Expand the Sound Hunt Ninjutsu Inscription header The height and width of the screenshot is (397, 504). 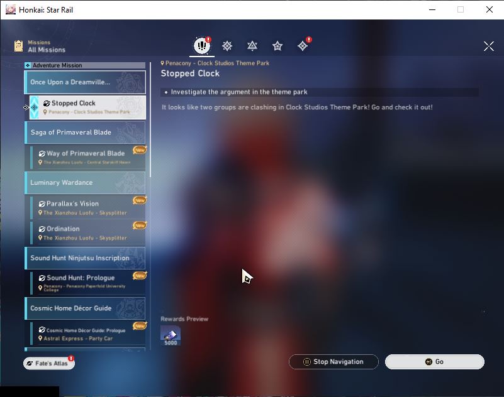click(85, 258)
